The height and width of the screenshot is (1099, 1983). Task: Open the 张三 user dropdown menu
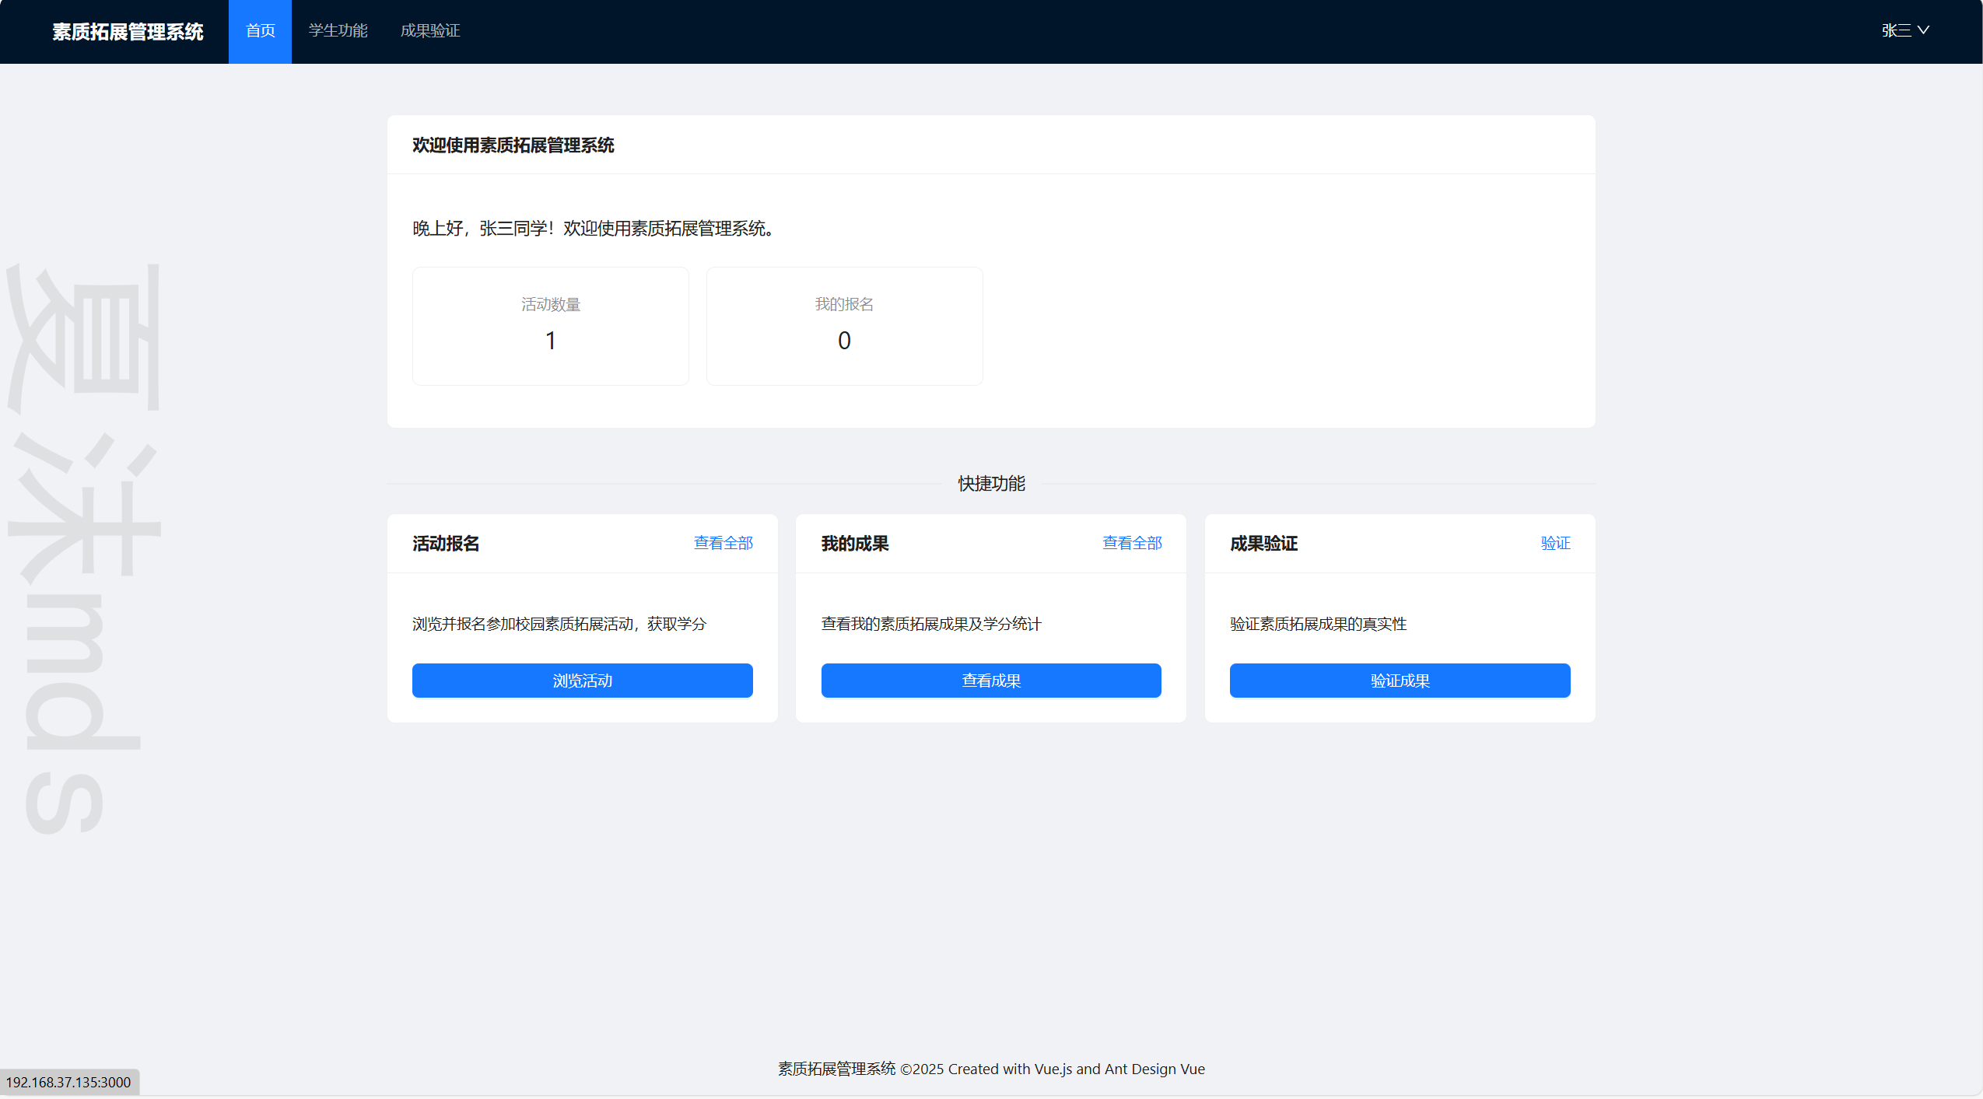point(1896,30)
